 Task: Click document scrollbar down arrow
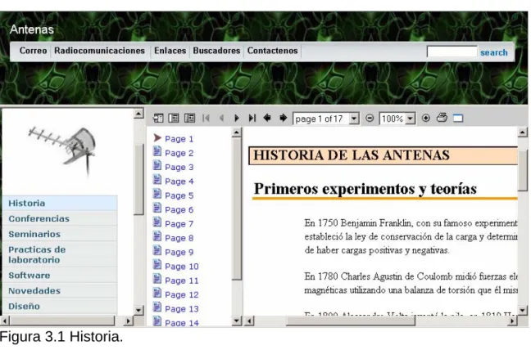523,310
